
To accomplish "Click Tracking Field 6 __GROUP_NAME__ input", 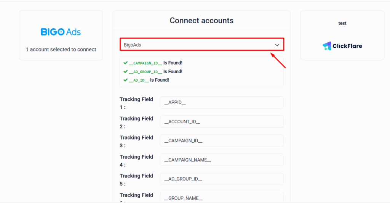I will [x=222, y=198].
